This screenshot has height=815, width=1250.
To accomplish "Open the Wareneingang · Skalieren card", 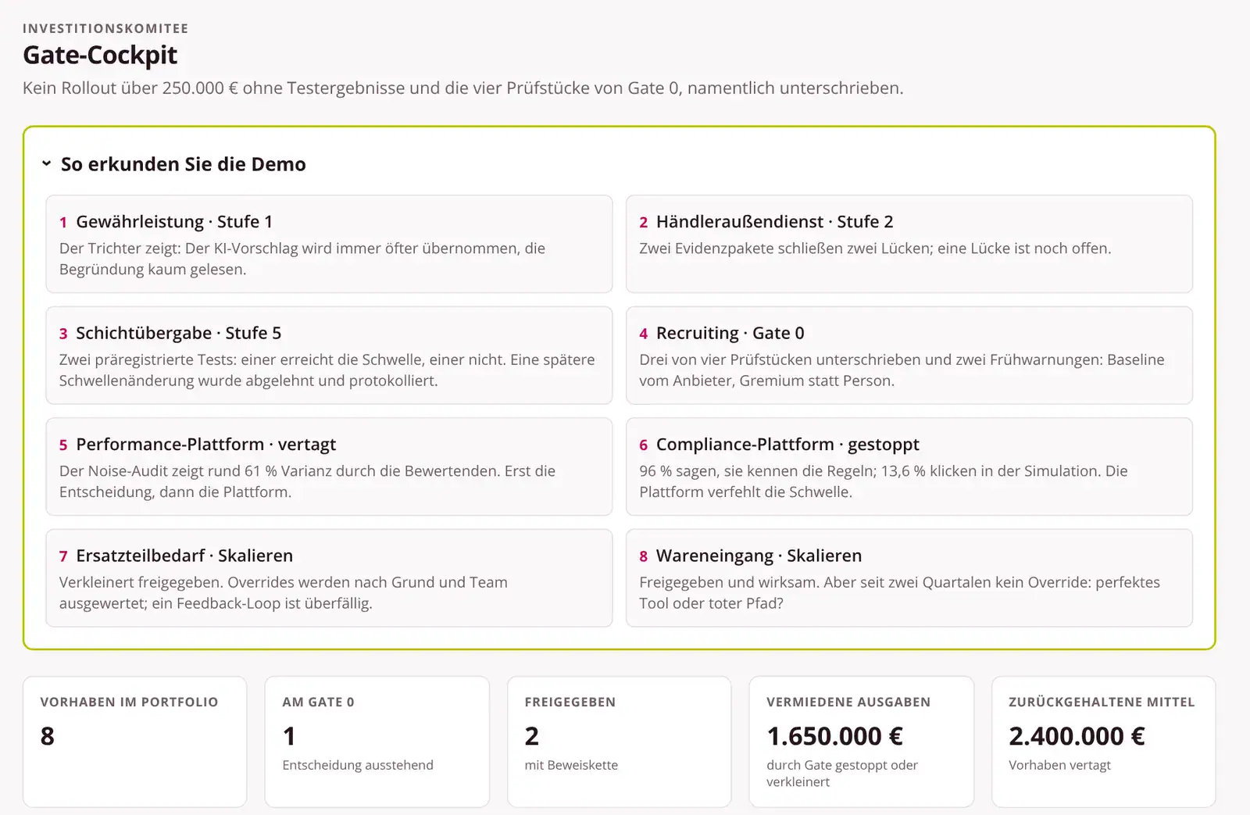I will pos(909,578).
